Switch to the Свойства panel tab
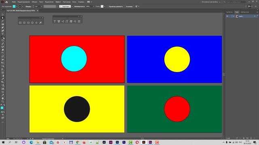Viewport: 259px width, 145px height. coord(229,12)
